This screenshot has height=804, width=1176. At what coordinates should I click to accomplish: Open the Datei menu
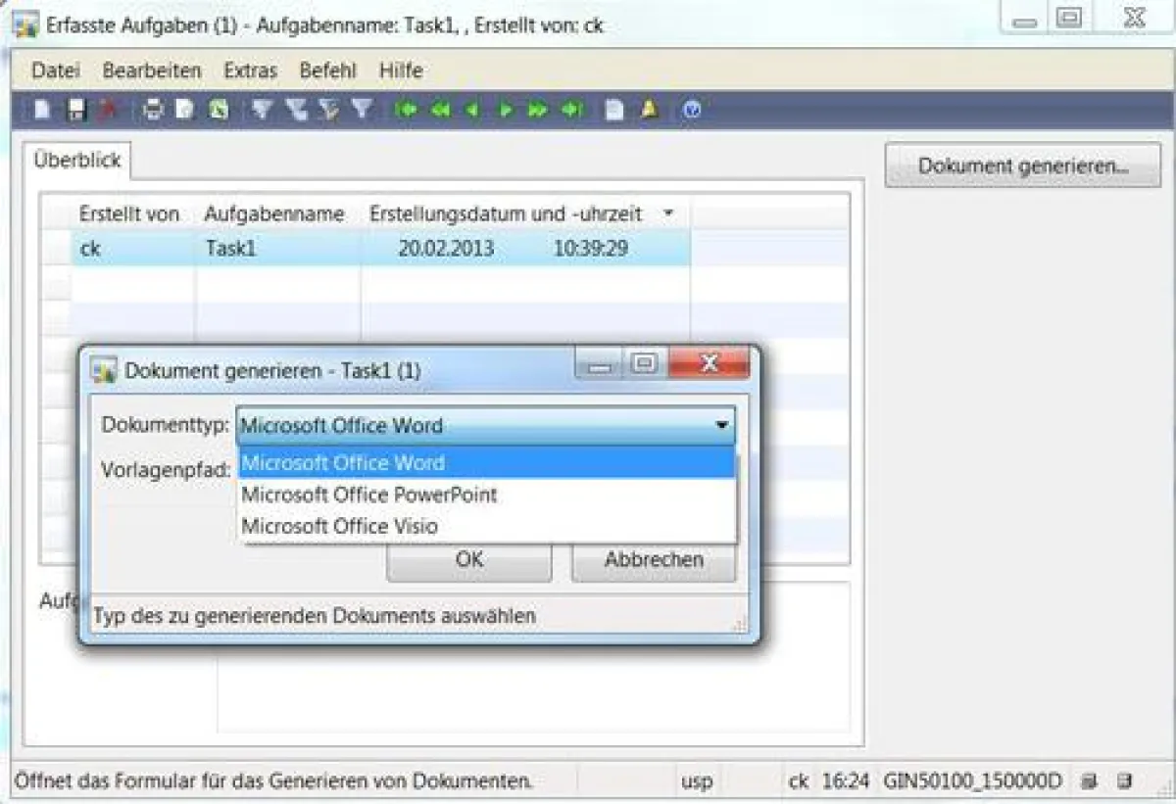(x=55, y=71)
